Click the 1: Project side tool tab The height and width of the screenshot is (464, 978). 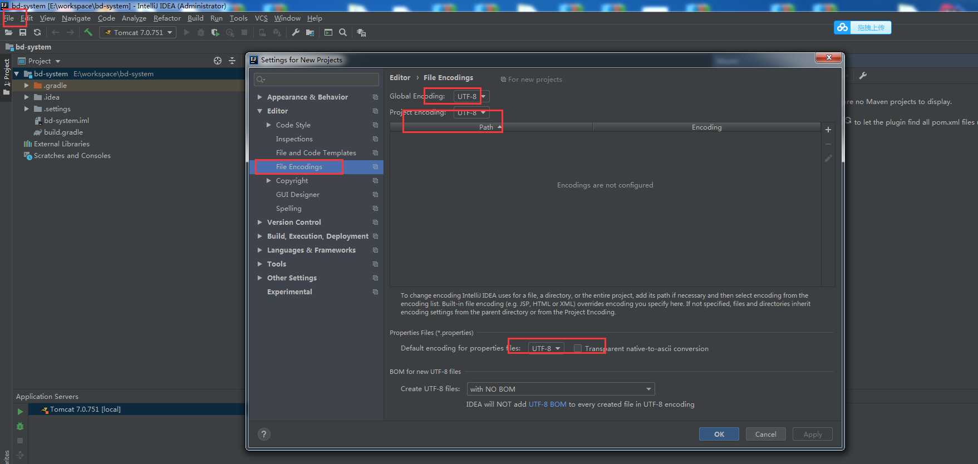click(6, 77)
